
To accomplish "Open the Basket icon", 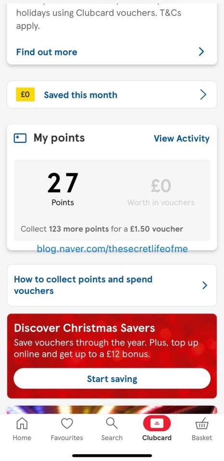I will coord(202,423).
